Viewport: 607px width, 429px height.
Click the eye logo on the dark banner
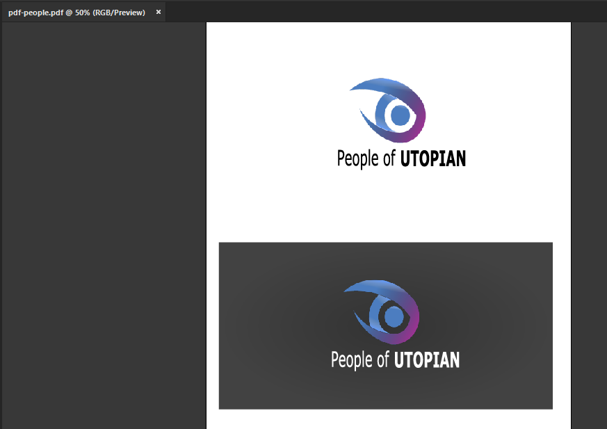381,312
